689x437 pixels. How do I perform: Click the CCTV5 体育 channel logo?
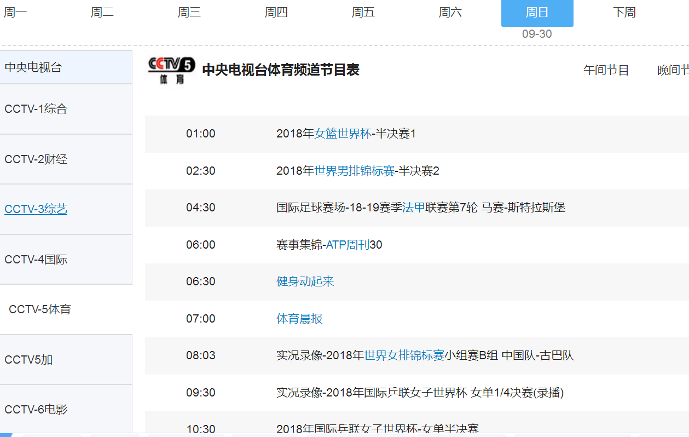[x=171, y=70]
